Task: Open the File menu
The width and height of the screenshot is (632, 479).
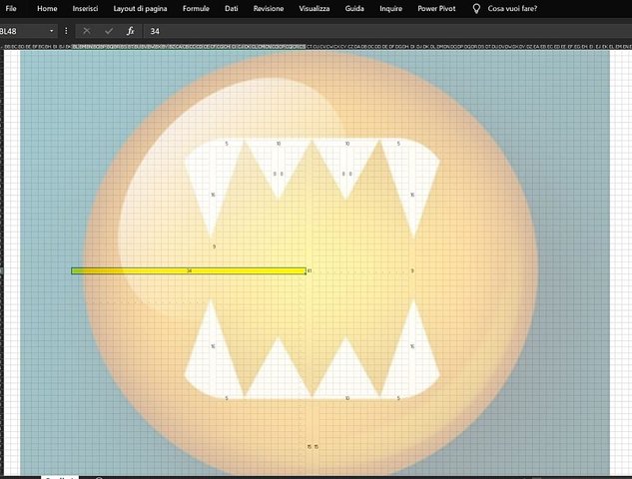Action: [x=11, y=8]
